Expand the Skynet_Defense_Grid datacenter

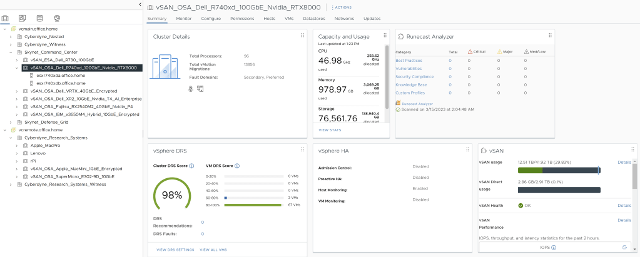coord(11,123)
